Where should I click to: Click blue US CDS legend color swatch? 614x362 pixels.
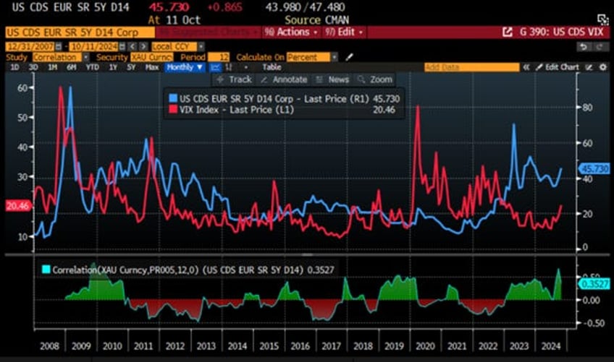173,98
